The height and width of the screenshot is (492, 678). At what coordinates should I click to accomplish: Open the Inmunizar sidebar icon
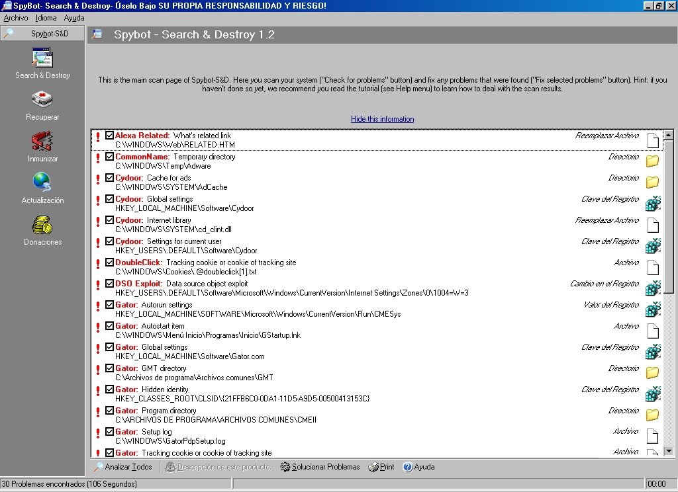tap(42, 142)
